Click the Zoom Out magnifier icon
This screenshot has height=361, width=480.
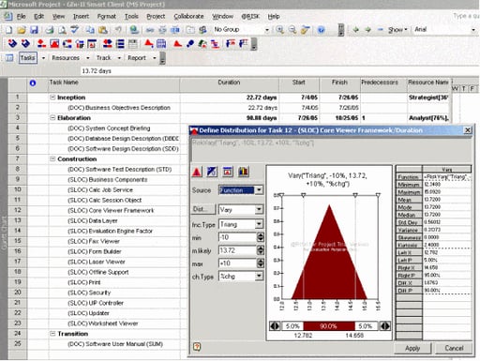[x=292, y=30]
